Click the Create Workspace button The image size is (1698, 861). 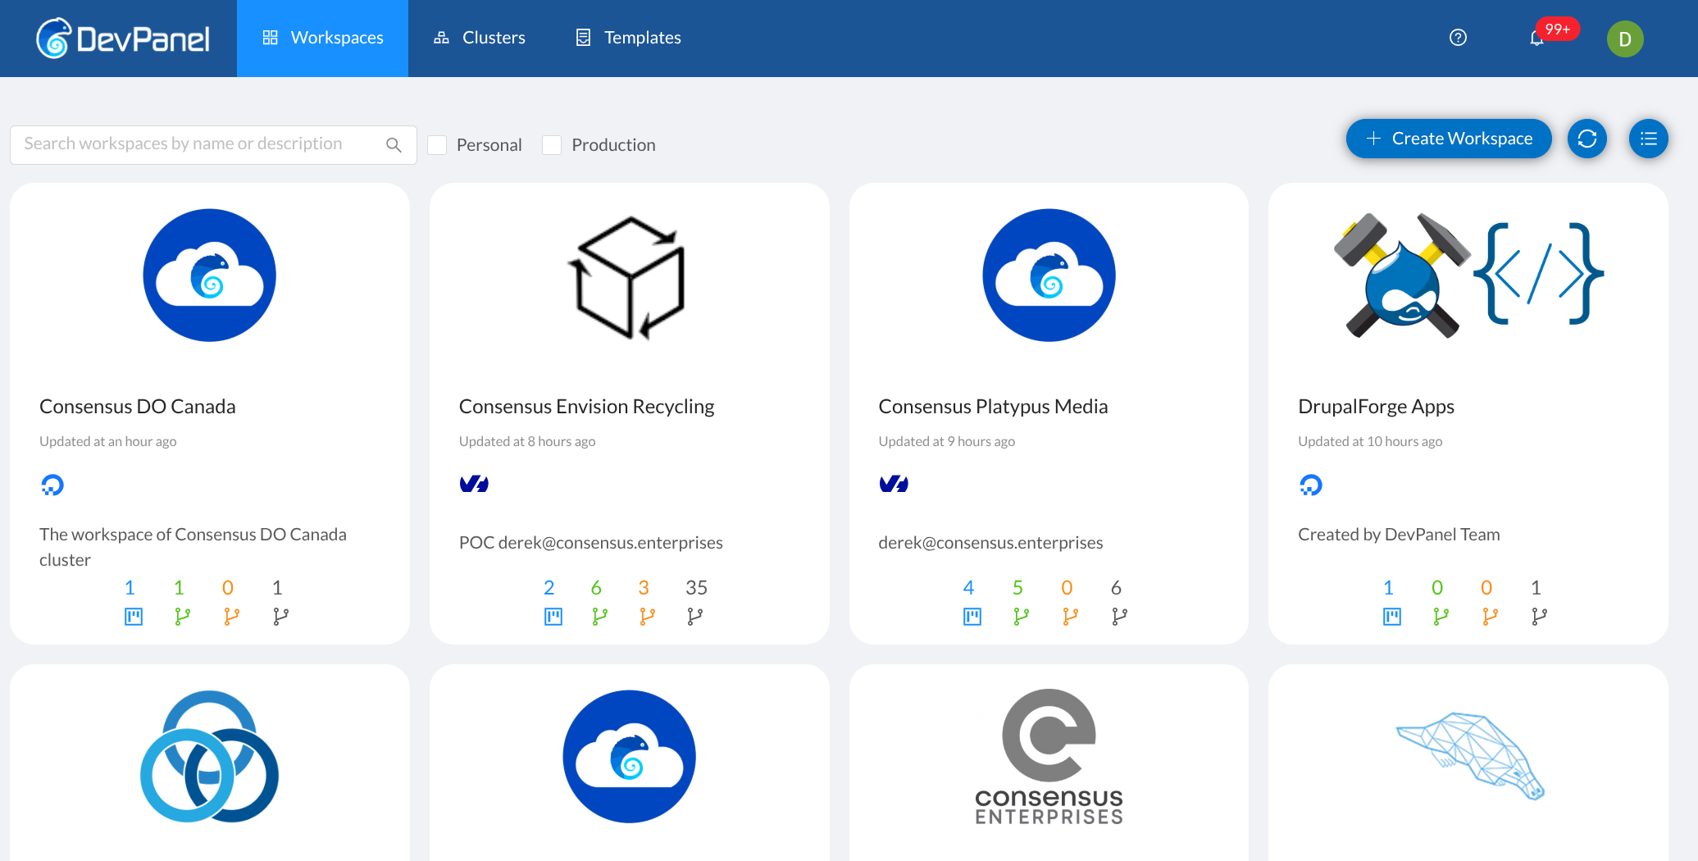1449,139
